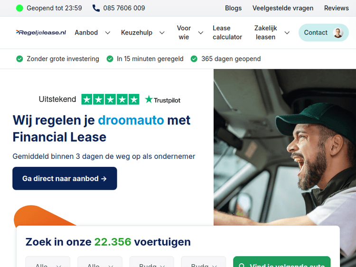Viewport: 356px width, 267px height.
Task: Click the green open status dot
Action: (19, 8)
